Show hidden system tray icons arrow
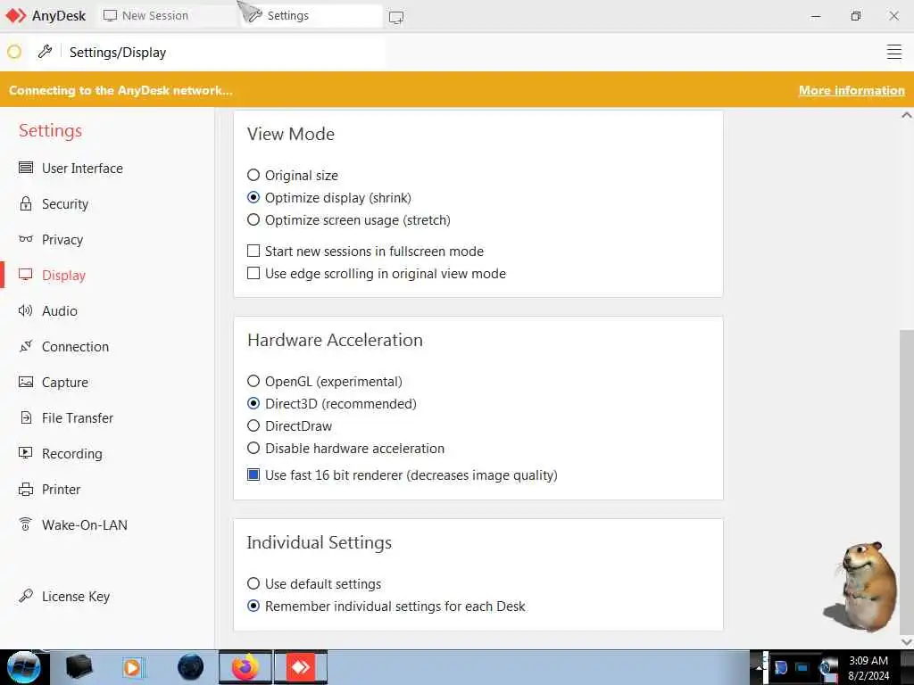Screen dimensions: 914x685 (759, 667)
